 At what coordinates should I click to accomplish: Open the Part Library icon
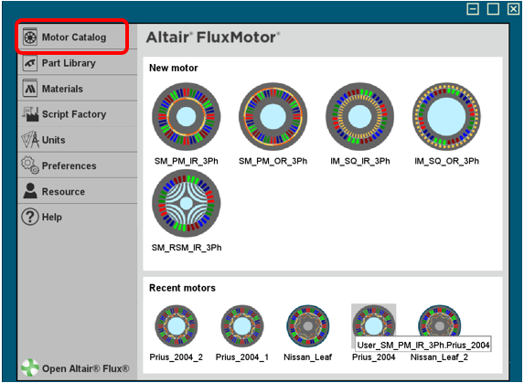click(x=30, y=63)
